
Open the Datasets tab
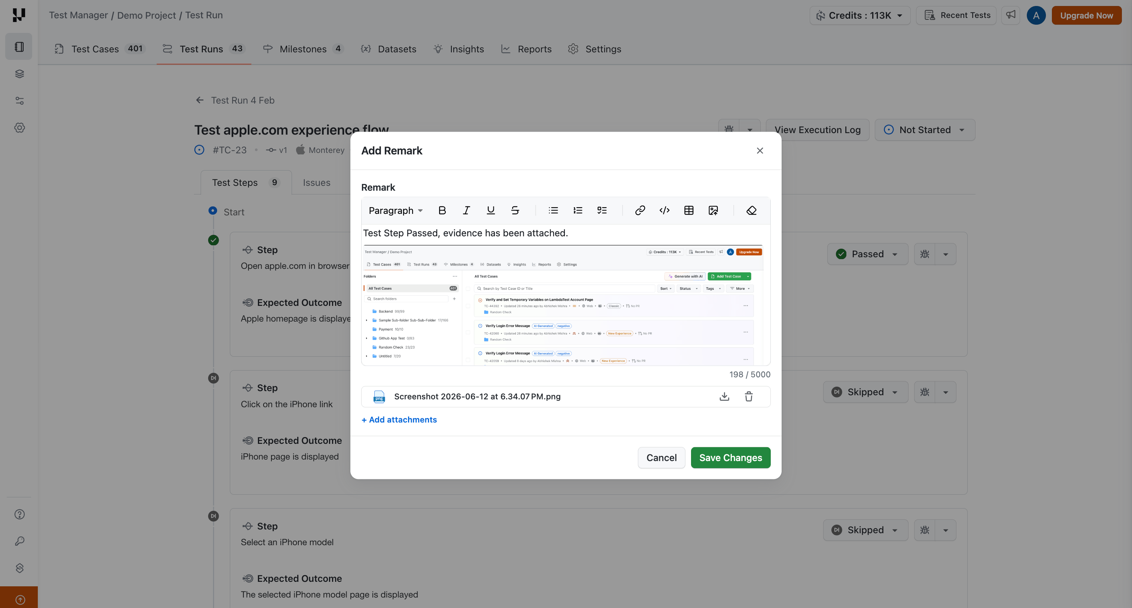[389, 49]
